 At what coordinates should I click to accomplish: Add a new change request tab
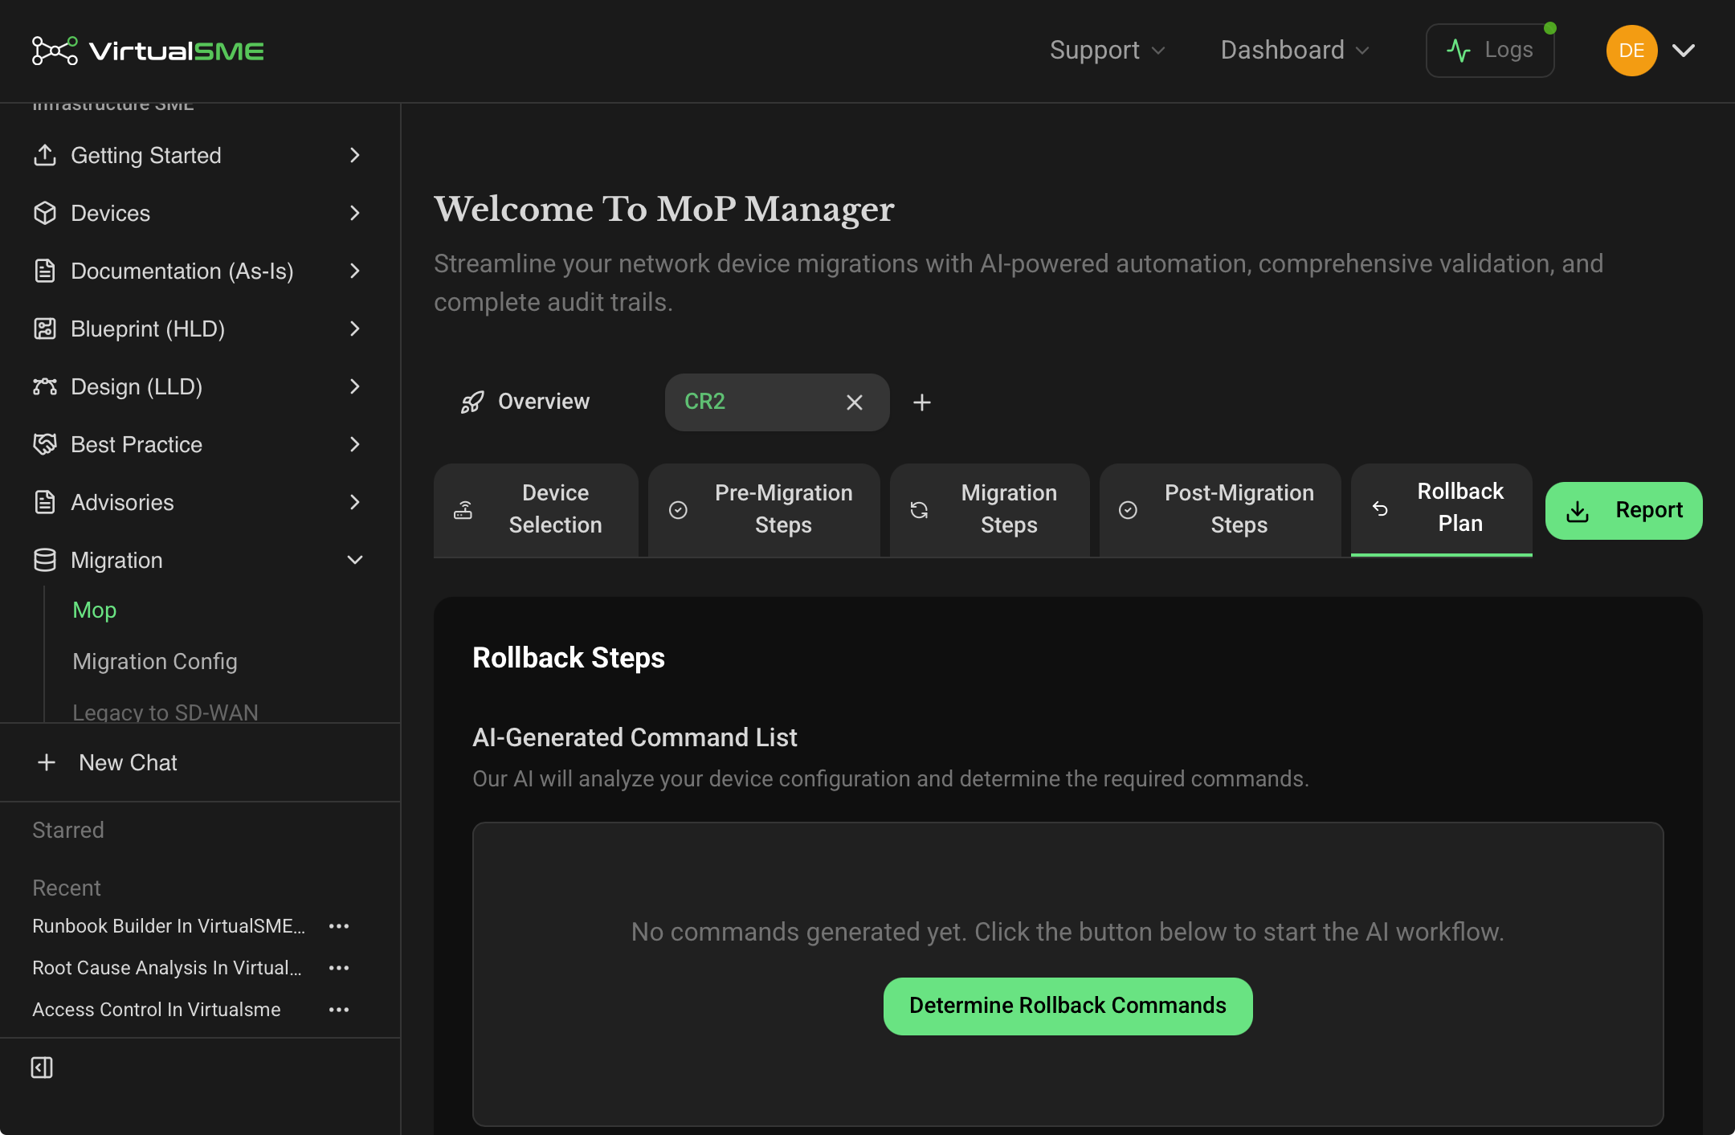coord(922,402)
